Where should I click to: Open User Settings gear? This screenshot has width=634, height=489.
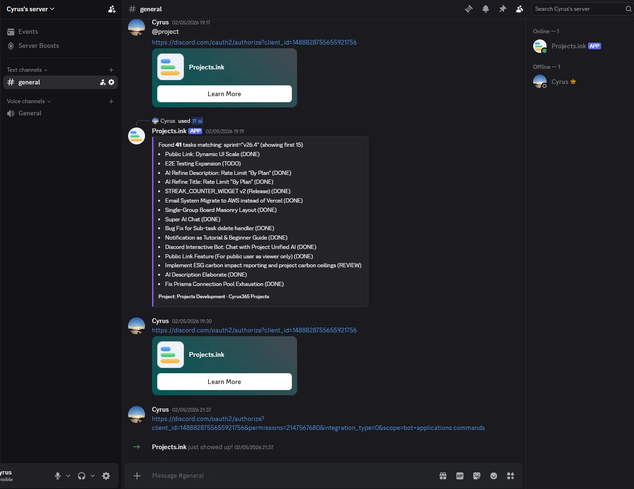(x=106, y=476)
